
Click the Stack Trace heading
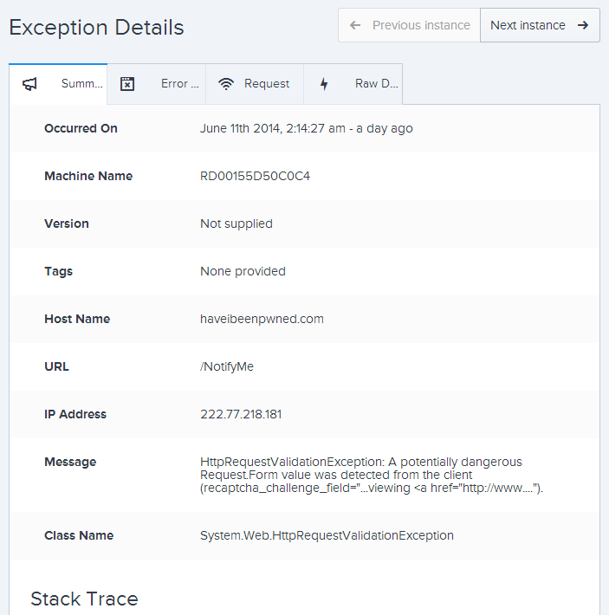[84, 599]
